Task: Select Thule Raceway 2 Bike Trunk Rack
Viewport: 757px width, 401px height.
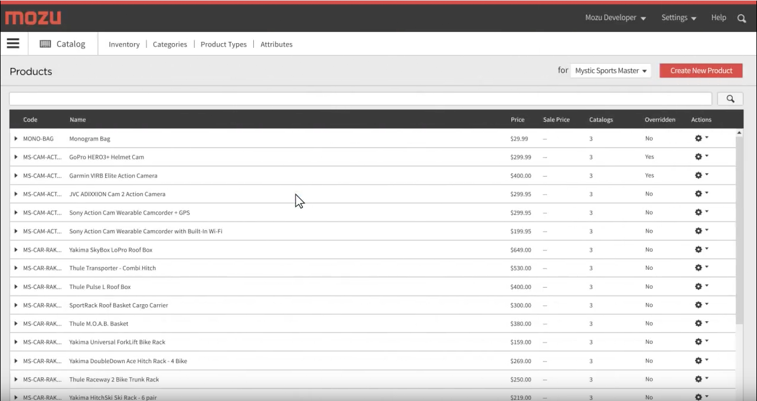Action: [x=114, y=379]
